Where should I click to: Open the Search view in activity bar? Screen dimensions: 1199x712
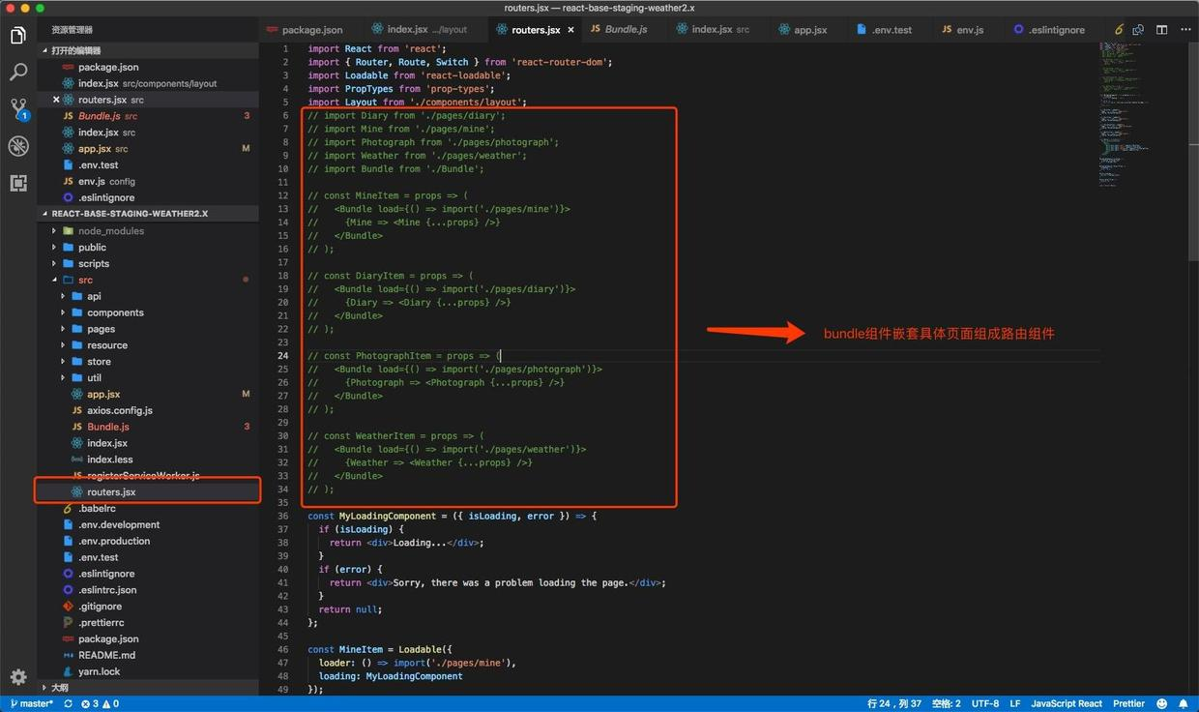[17, 73]
